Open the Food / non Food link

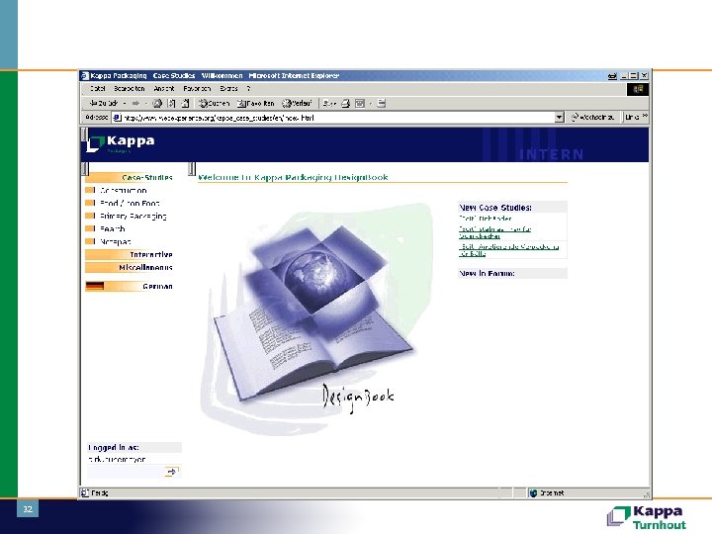click(x=130, y=203)
